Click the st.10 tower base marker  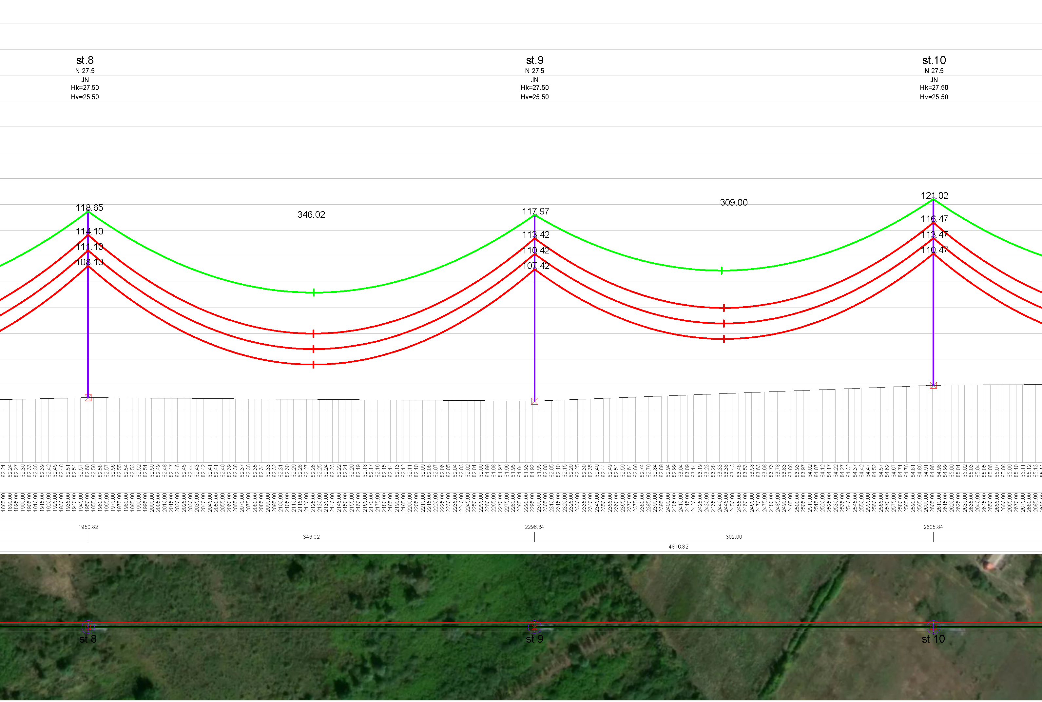point(933,385)
